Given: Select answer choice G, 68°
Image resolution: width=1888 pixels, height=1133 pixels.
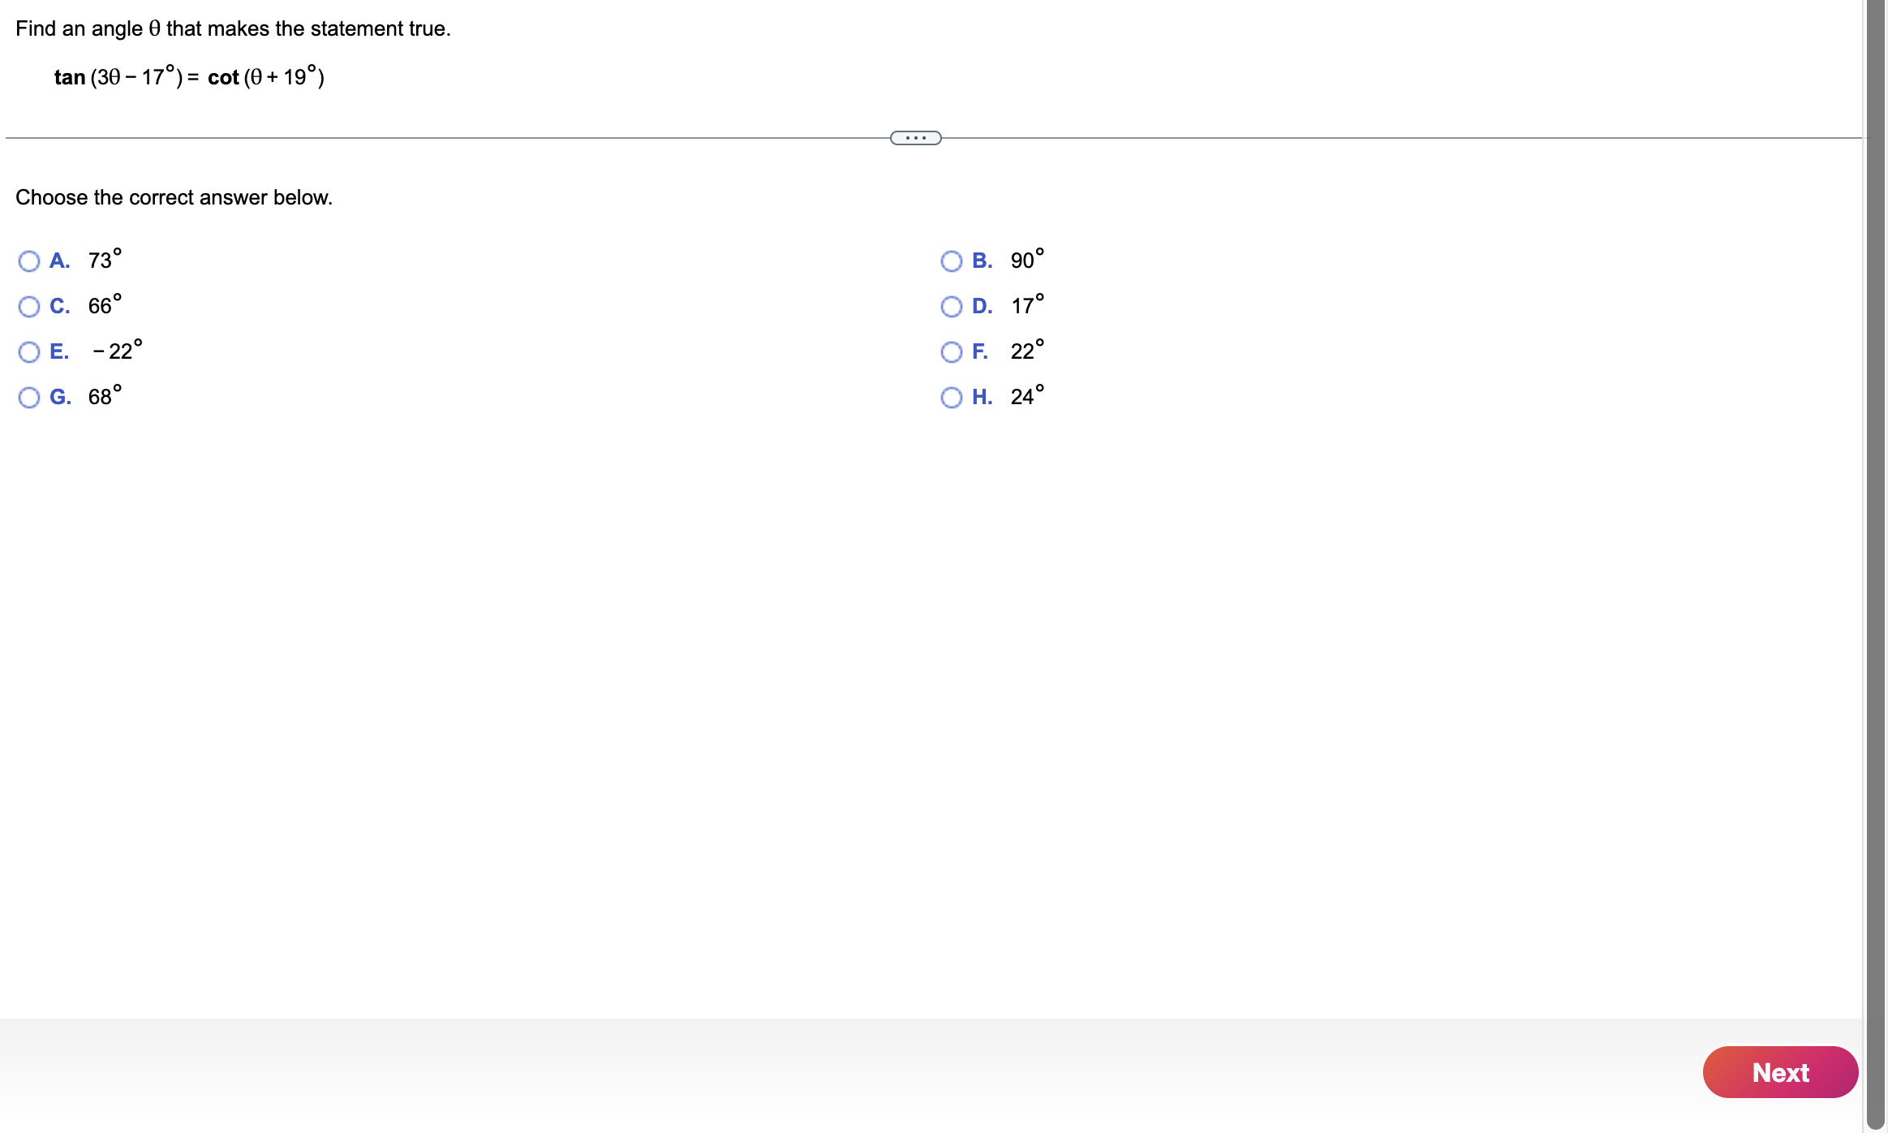Looking at the screenshot, I should (x=29, y=396).
